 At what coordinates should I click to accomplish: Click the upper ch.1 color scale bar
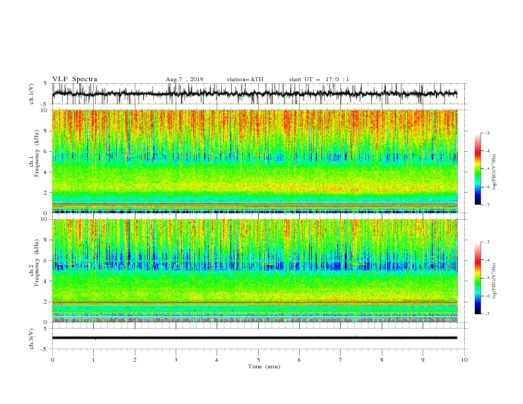click(477, 169)
